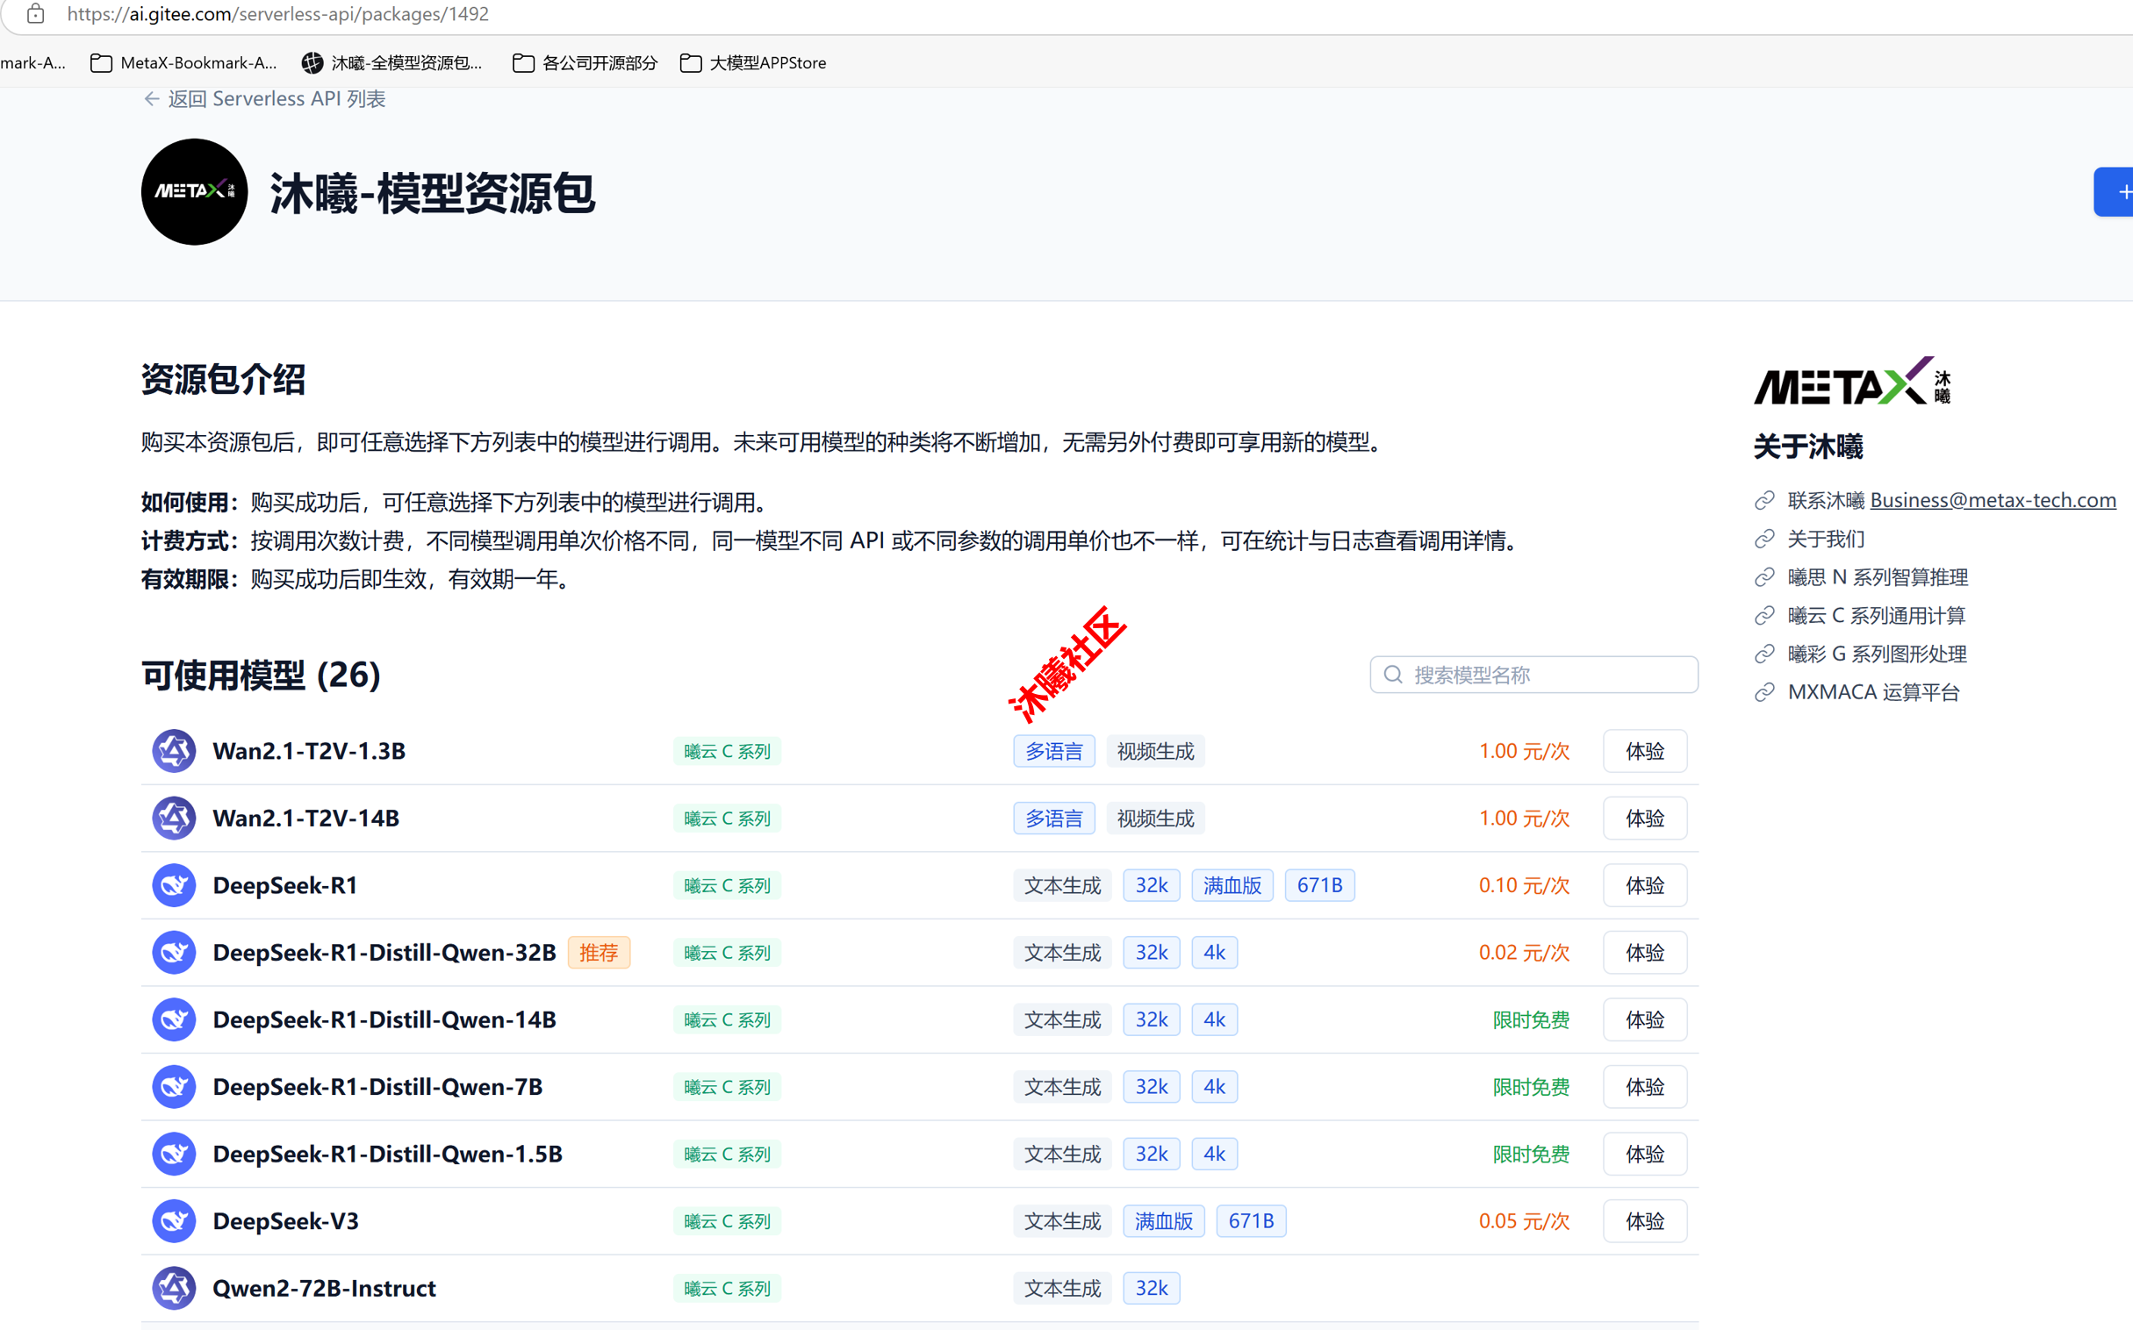Open the 沐曦-全模型资源包 bookmark

[392, 62]
